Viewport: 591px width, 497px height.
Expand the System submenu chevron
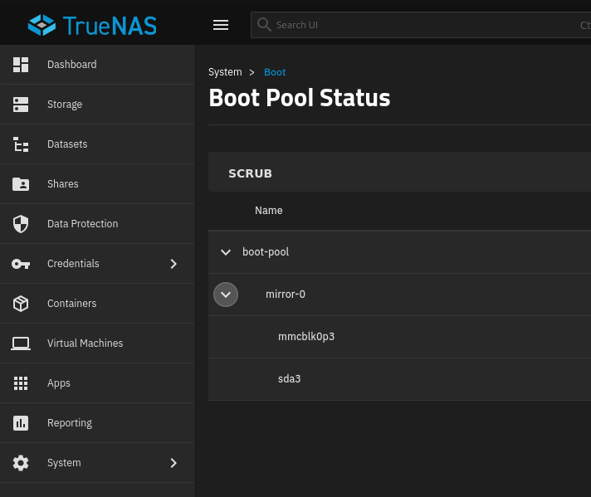click(173, 463)
